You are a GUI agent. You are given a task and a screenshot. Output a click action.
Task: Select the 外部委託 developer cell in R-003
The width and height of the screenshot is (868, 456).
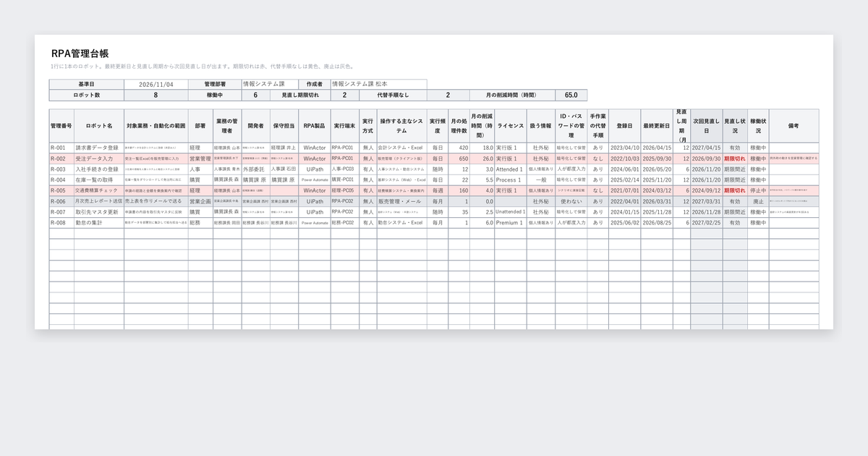point(255,169)
